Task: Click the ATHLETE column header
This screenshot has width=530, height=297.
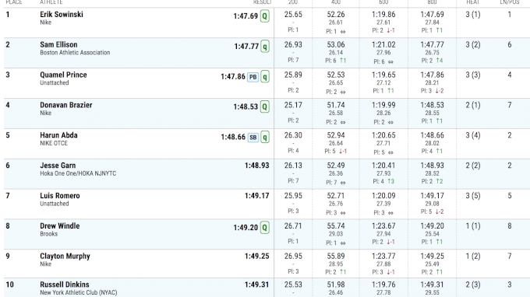Action: coord(51,2)
